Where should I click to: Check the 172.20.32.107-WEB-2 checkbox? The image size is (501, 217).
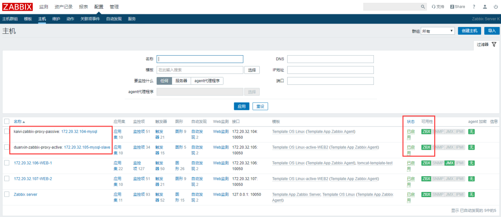[6, 179]
